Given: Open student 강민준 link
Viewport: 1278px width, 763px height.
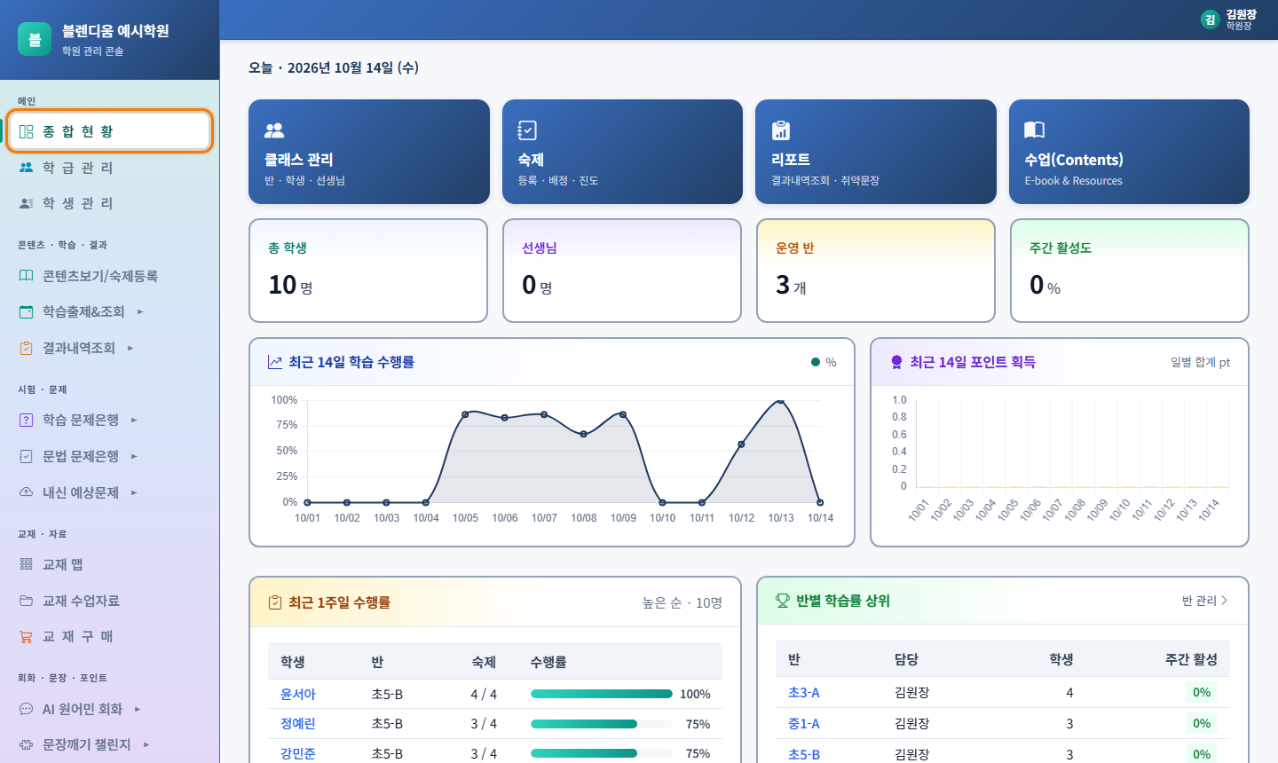Looking at the screenshot, I should pos(298,753).
